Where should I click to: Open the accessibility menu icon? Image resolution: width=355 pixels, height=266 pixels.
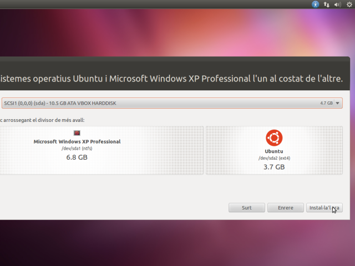click(x=316, y=4)
